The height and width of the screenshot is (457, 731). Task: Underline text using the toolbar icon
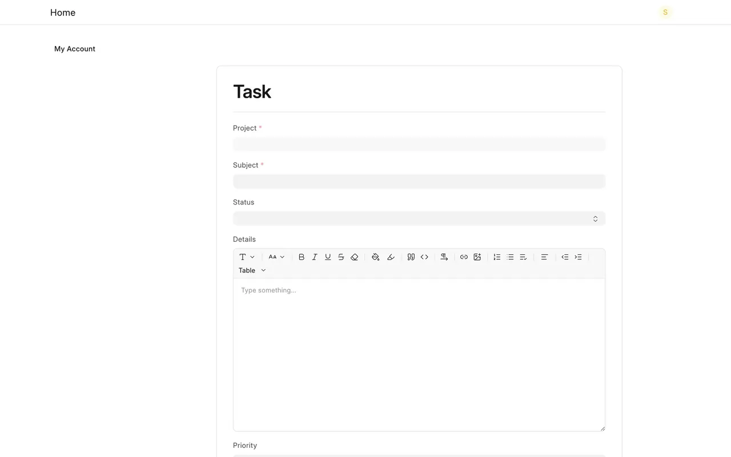pyautogui.click(x=328, y=257)
